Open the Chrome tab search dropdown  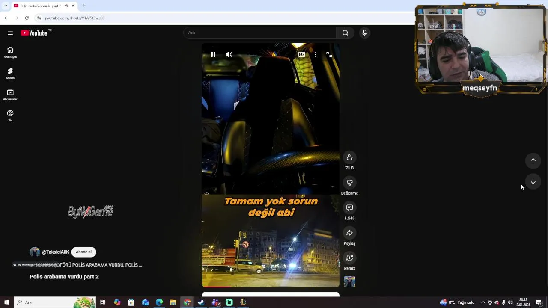(x=5, y=6)
